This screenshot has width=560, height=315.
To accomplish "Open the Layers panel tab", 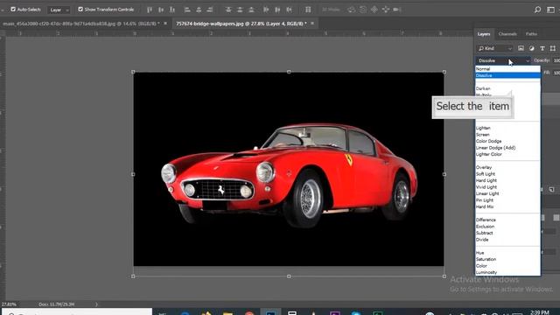I will (484, 34).
